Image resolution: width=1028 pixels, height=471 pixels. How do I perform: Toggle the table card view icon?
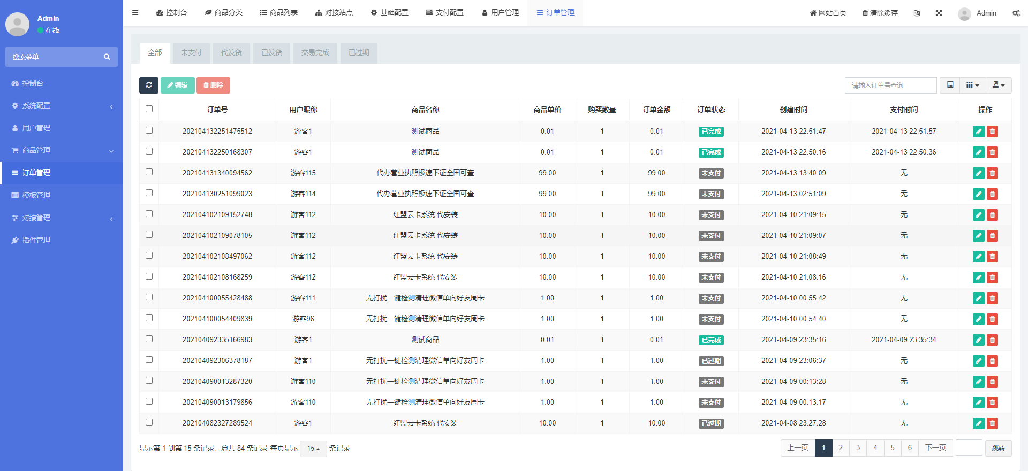point(950,85)
